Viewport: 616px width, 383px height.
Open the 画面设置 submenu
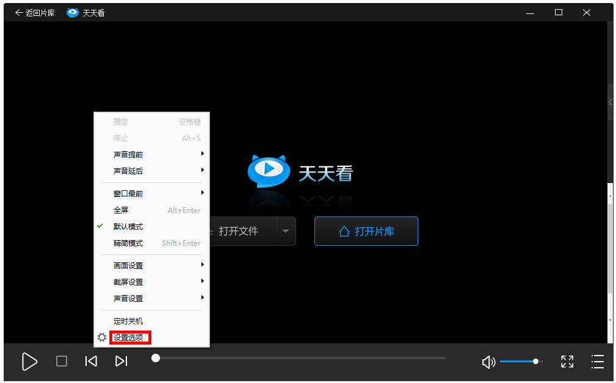tap(151, 266)
